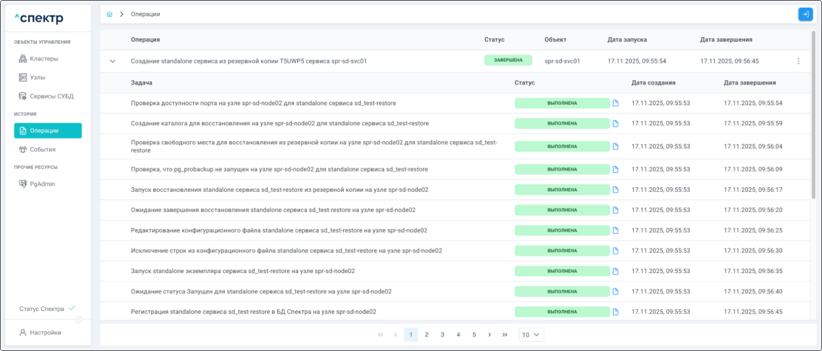Open PgAdmin resource link
Image resolution: width=822 pixels, height=351 pixels.
[x=42, y=184]
